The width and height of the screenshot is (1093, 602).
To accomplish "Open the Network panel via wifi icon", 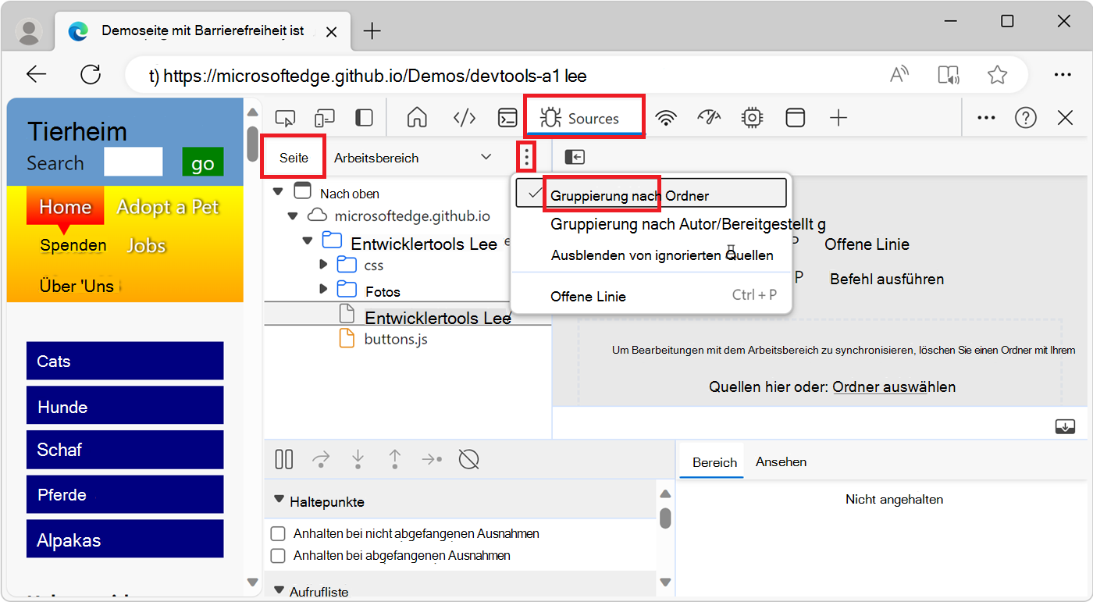I will click(x=665, y=117).
